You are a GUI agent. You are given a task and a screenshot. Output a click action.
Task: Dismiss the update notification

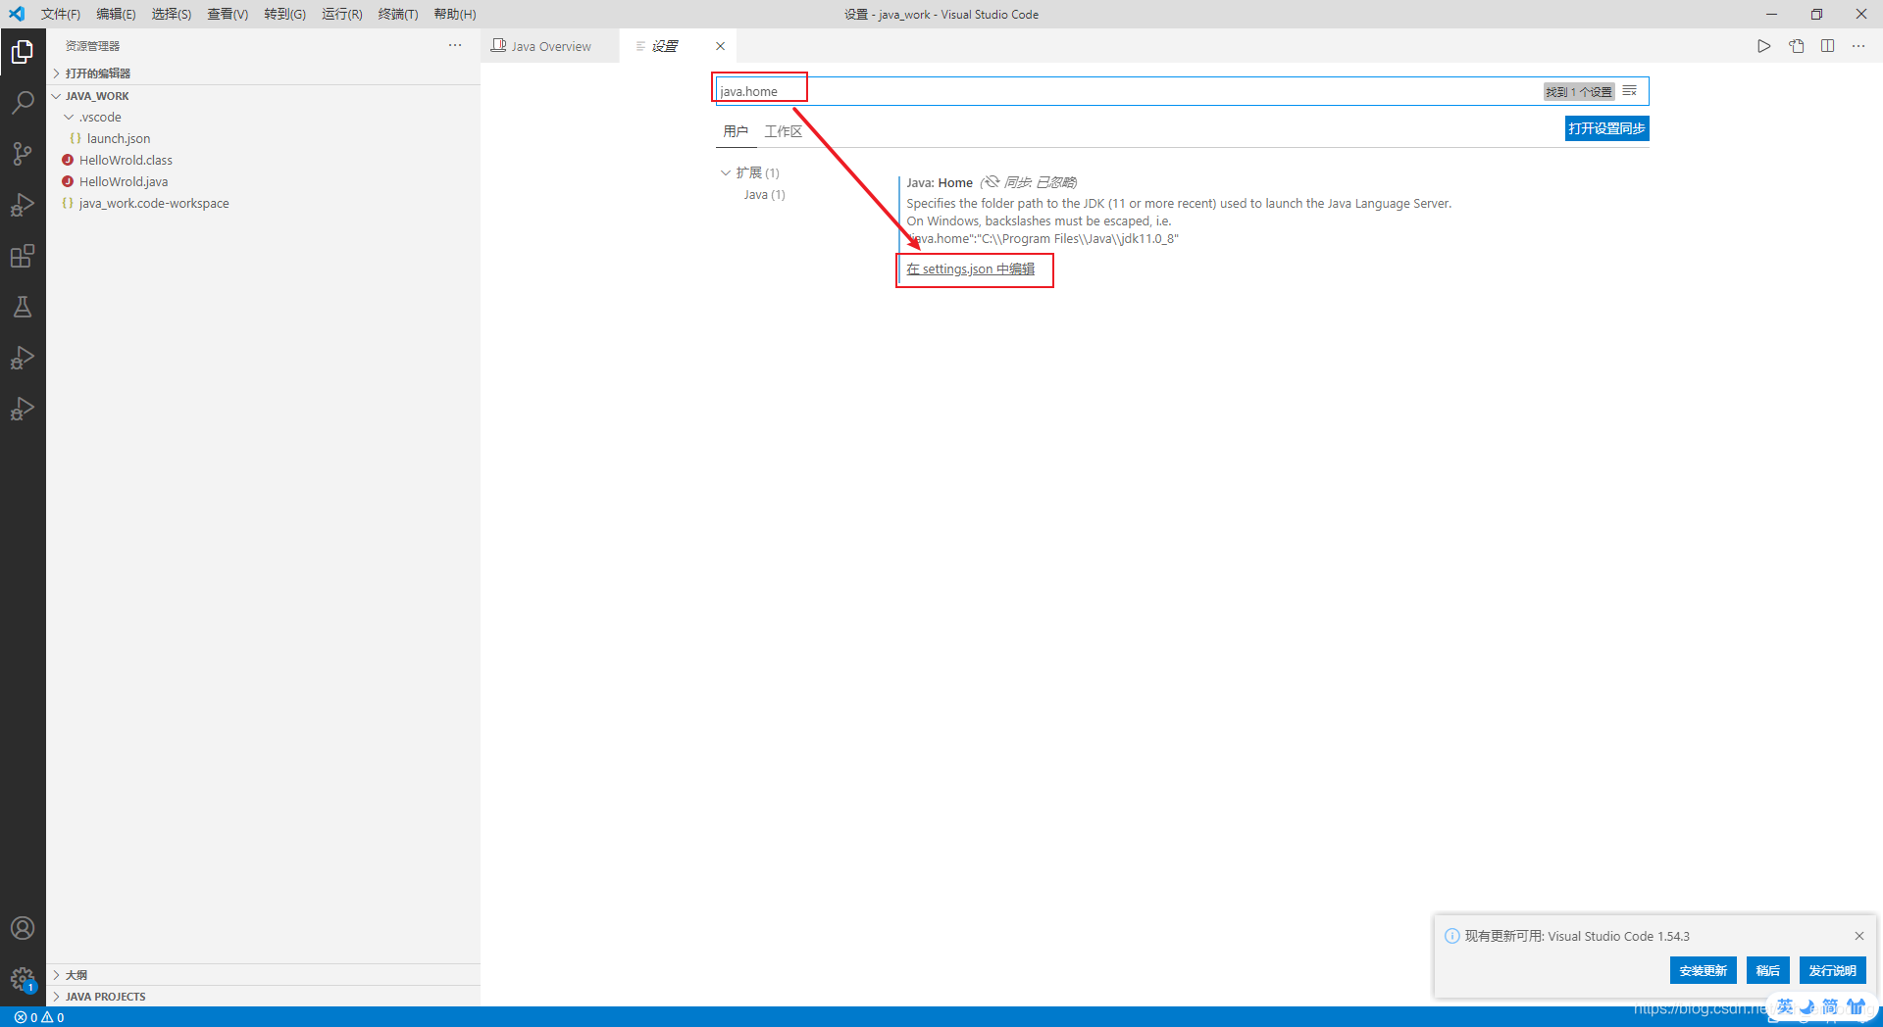coord(1858,936)
